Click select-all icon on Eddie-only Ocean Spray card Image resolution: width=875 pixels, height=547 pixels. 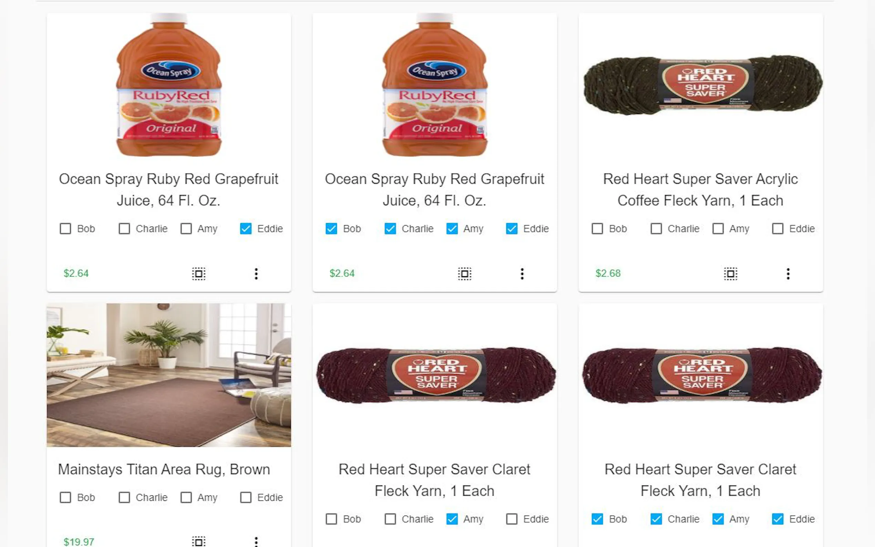click(198, 273)
